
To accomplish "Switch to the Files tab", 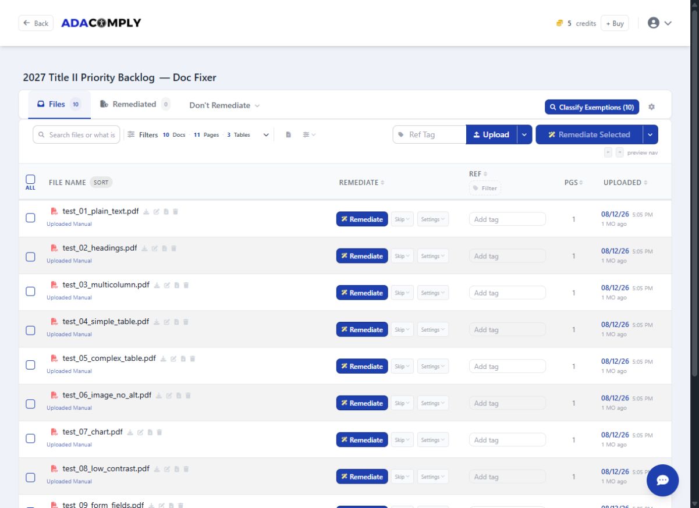I will (x=59, y=104).
